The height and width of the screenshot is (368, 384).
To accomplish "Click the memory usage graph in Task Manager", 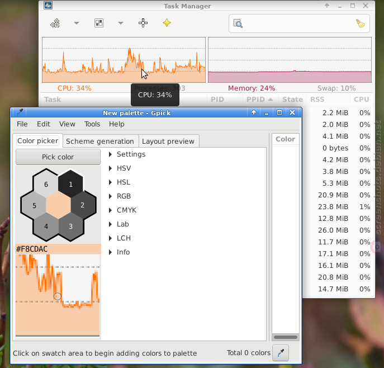I will (290, 60).
